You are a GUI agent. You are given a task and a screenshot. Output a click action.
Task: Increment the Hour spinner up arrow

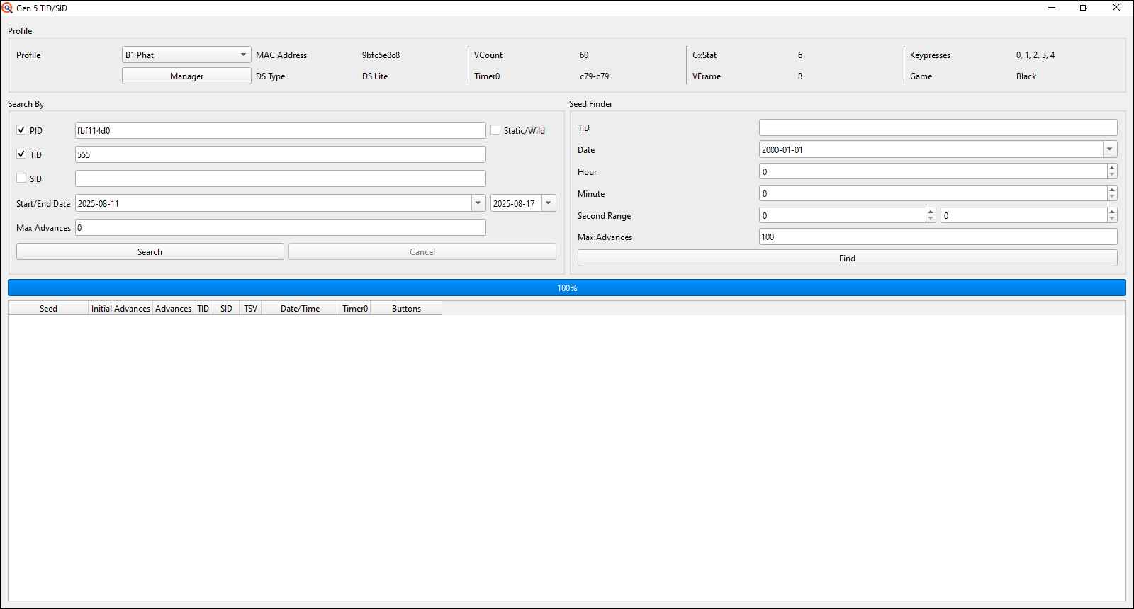(1111, 168)
